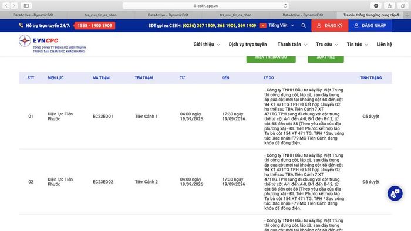The image size is (411, 231).
Task: Open Dịch vụ trực tuyến menu item
Action: tap(248, 45)
